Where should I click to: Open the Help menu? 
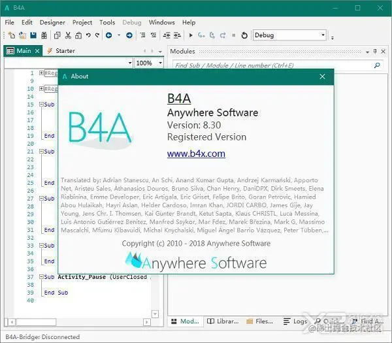point(189,22)
